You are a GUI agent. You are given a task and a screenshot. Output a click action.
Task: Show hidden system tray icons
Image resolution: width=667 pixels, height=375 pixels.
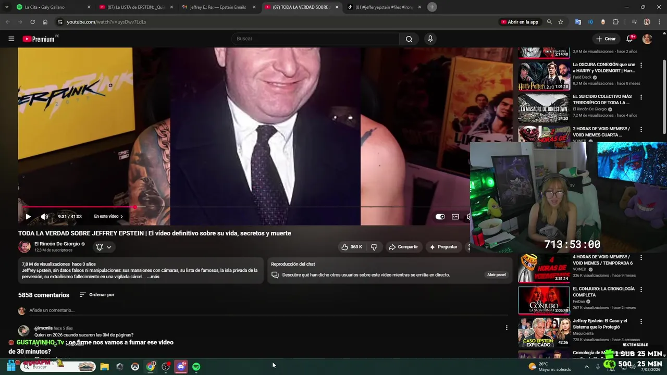pos(586,367)
